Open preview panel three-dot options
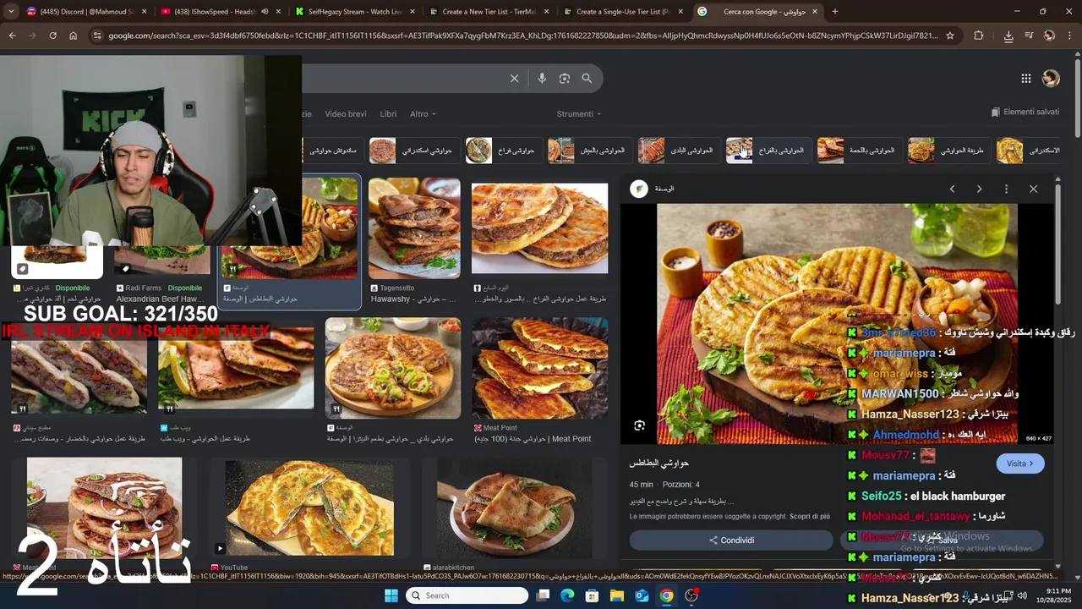Screen dimensions: 1082x609 [1006, 189]
